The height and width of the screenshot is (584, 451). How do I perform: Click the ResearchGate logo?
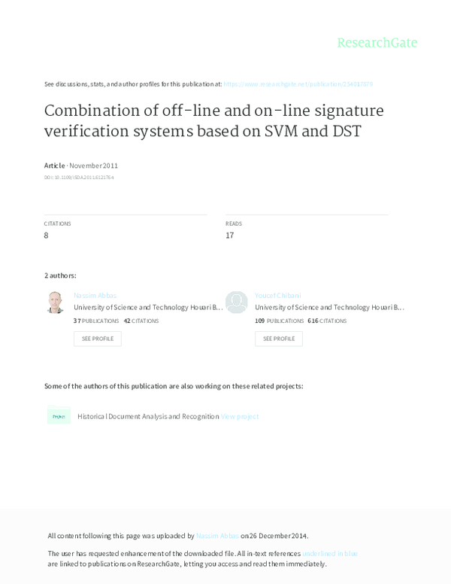click(377, 42)
